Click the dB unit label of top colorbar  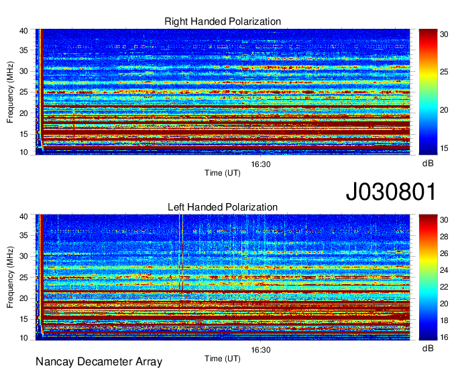click(428, 164)
